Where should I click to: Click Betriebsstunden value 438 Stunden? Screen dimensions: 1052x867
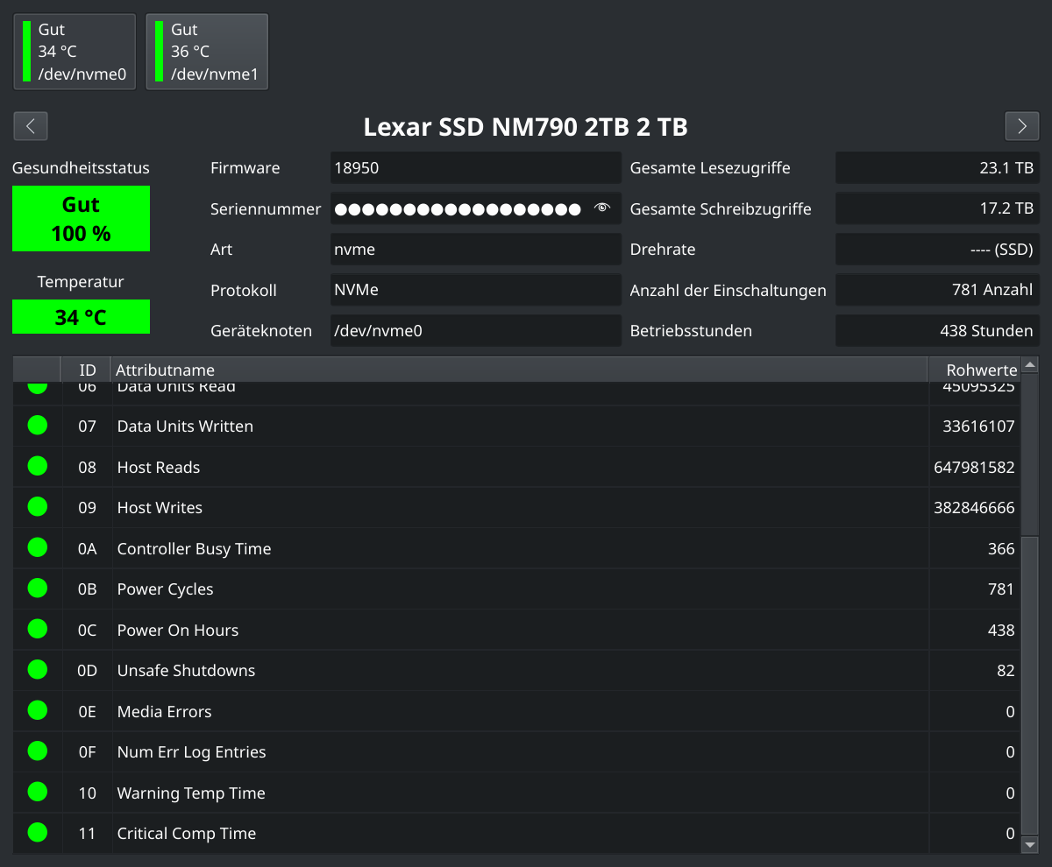(937, 331)
